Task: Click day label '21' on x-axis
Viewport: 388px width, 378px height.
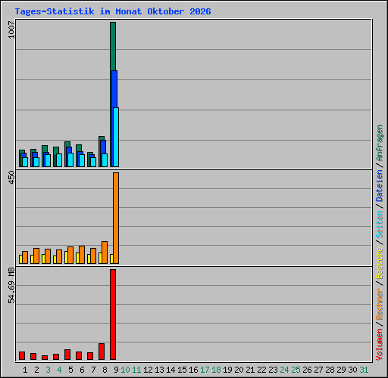Action: [x=250, y=370]
